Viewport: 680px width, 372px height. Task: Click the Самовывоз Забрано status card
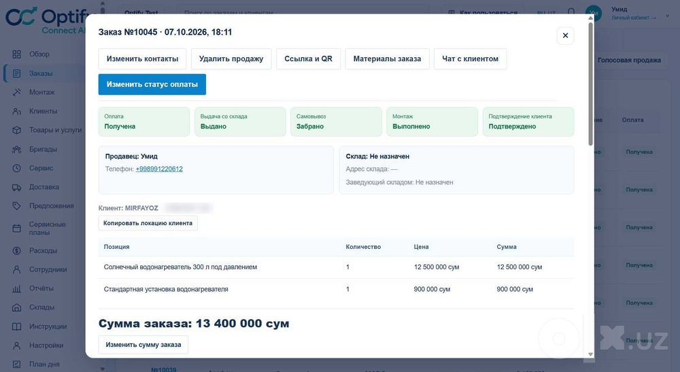(x=336, y=122)
